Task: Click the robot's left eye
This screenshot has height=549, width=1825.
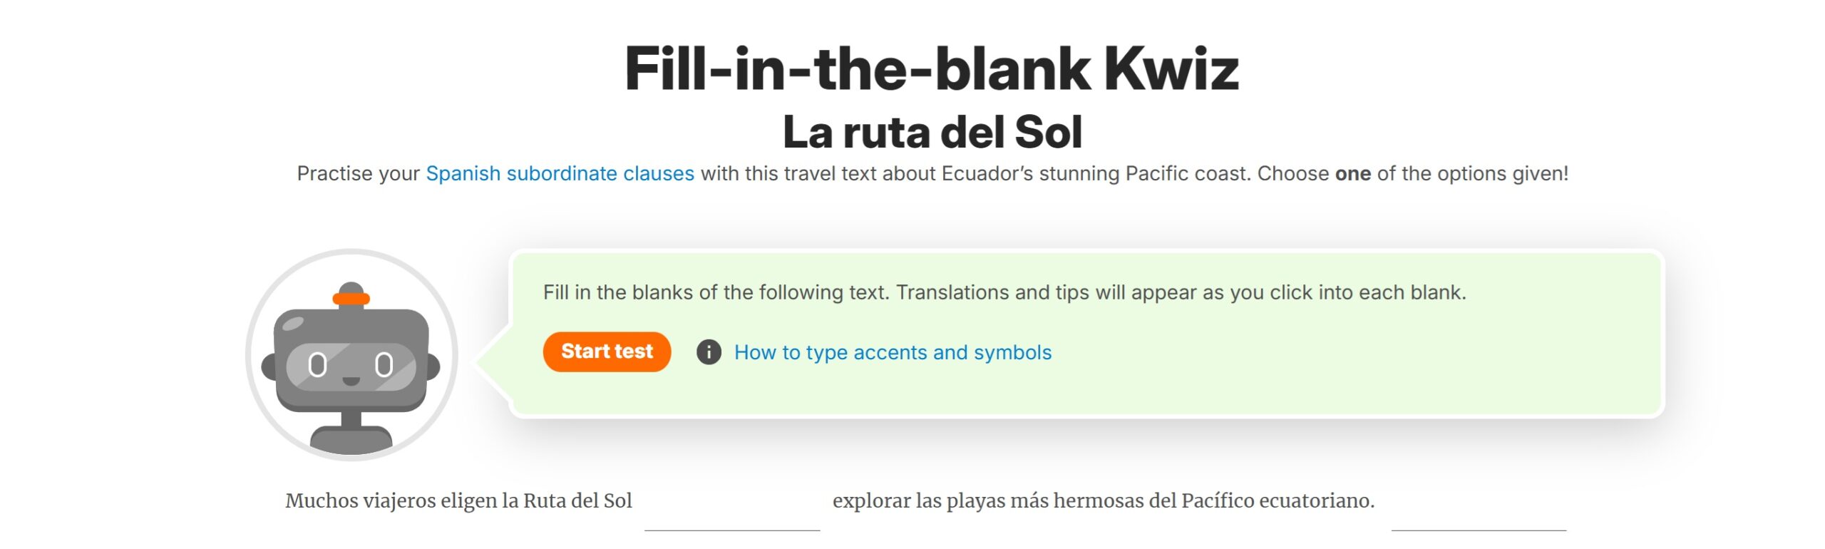Action: click(317, 365)
